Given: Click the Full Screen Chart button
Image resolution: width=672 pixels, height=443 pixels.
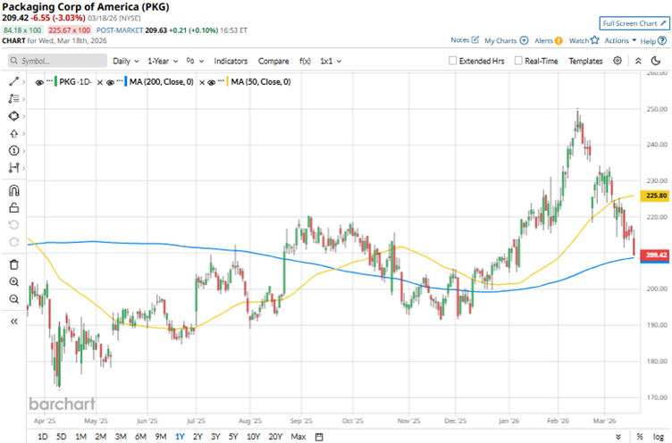Looking at the screenshot, I should click(634, 22).
